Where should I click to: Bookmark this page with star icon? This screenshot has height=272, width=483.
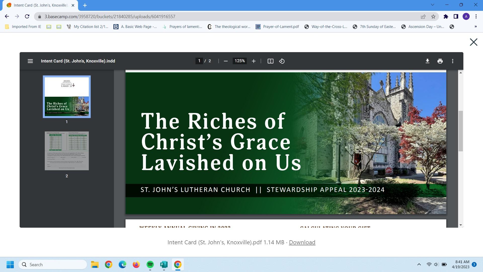tap(433, 17)
